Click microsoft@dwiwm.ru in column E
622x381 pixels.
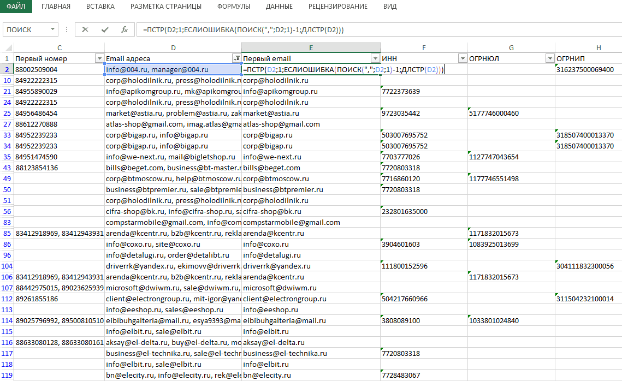click(311, 288)
